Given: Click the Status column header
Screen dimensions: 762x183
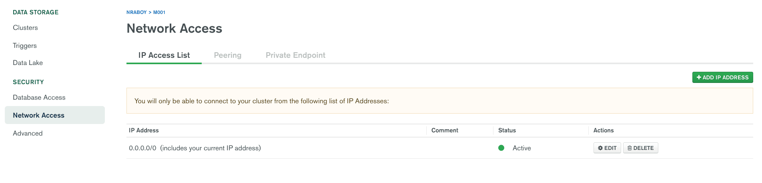Looking at the screenshot, I should [507, 130].
